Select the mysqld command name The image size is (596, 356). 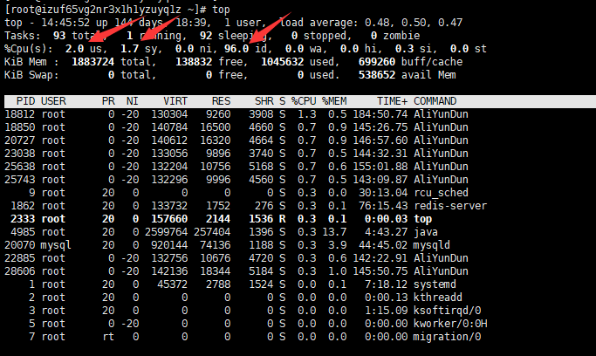coord(432,245)
